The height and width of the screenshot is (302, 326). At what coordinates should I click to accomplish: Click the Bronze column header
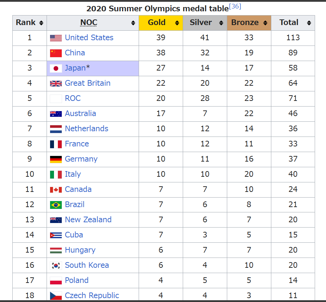coord(245,23)
